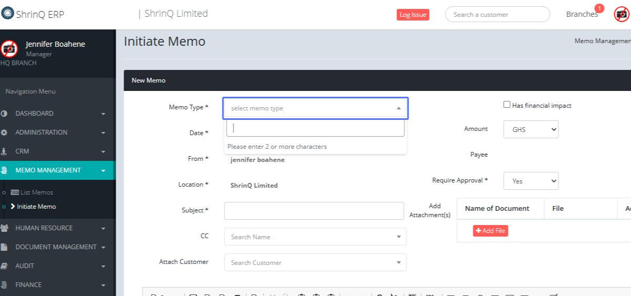The height and width of the screenshot is (296, 631).
Task: Collapse the Memo Type select box
Action: click(x=315, y=108)
